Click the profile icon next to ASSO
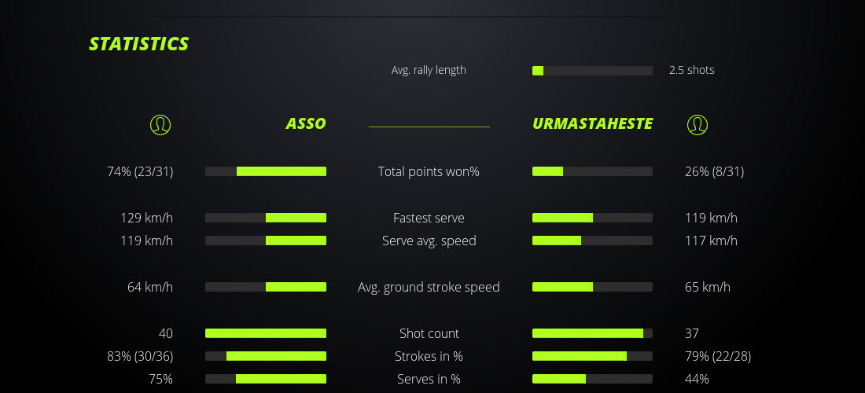 pyautogui.click(x=160, y=124)
